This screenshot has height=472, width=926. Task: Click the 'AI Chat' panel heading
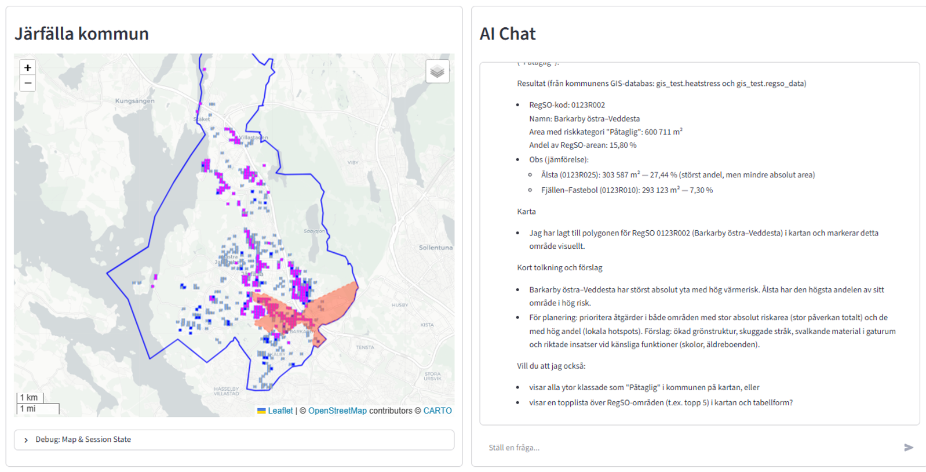tap(507, 34)
